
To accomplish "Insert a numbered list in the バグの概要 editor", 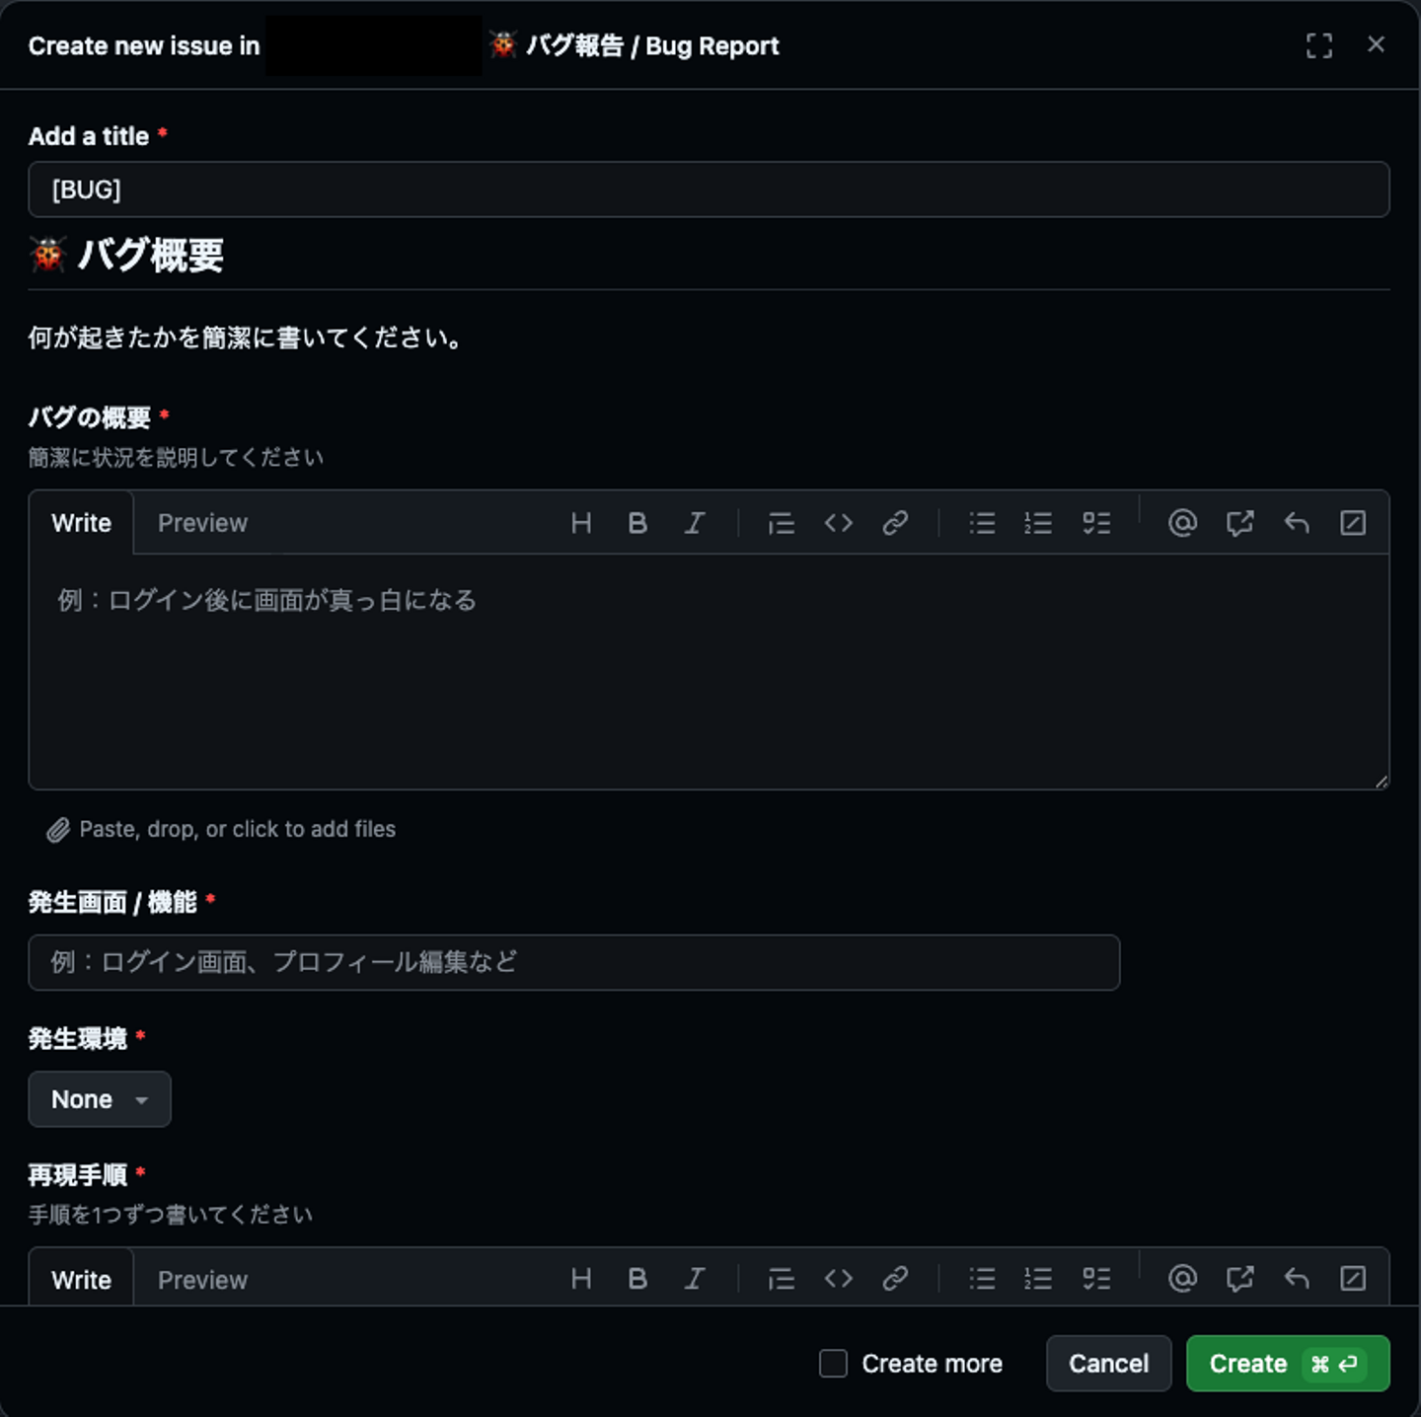I will click(x=1038, y=523).
